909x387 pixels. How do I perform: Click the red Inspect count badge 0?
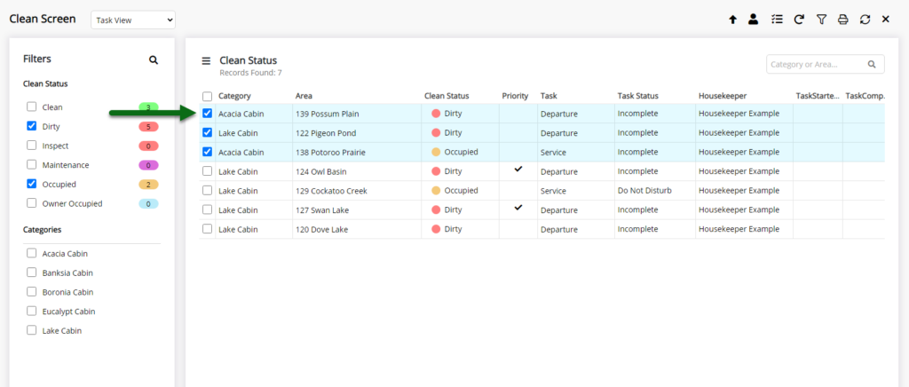click(x=148, y=146)
